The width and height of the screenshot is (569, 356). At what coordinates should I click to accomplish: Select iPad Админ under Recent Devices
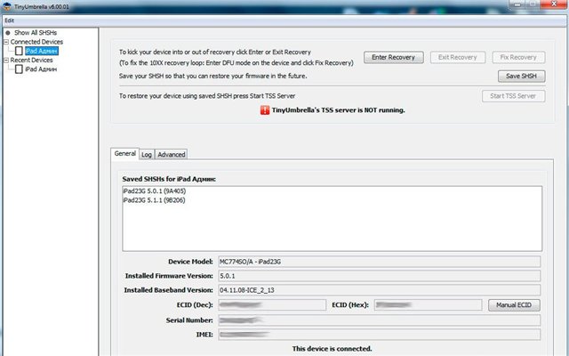(x=41, y=69)
